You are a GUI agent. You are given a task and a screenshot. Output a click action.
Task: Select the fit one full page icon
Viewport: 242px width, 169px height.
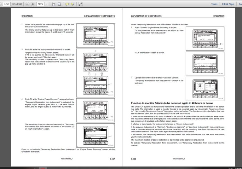59,4
